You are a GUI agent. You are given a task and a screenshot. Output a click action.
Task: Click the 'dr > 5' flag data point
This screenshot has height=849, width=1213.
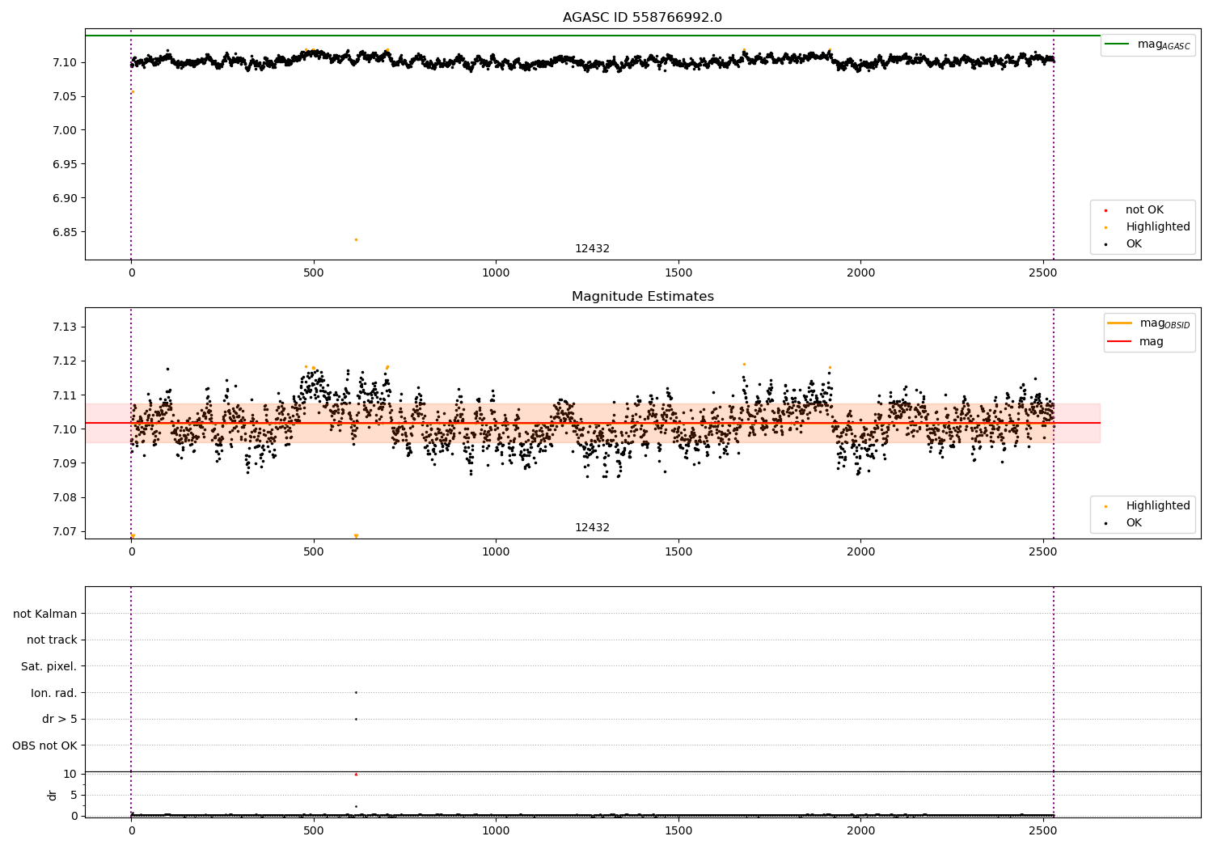(356, 719)
